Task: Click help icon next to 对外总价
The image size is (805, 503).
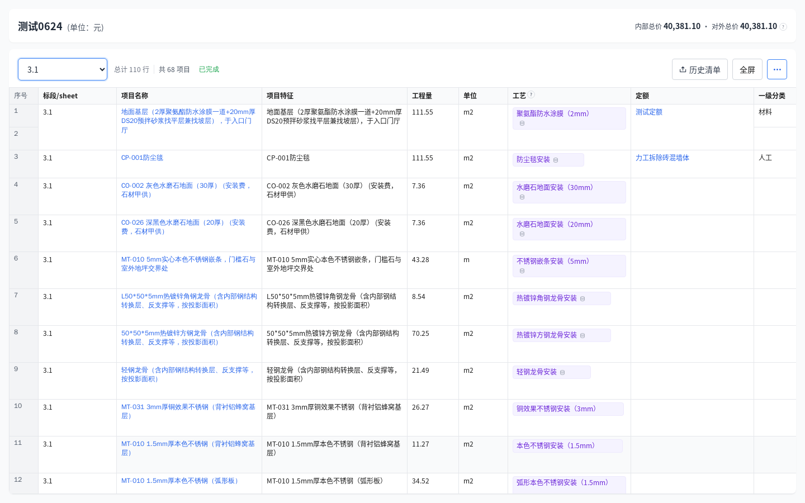Action: pyautogui.click(x=783, y=27)
